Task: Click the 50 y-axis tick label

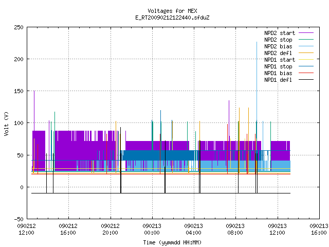Action: [20, 155]
